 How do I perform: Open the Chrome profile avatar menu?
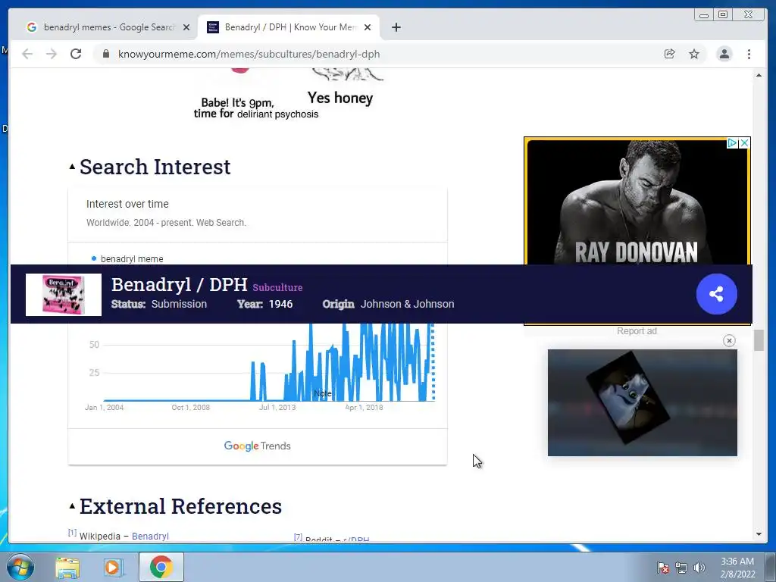tap(724, 54)
